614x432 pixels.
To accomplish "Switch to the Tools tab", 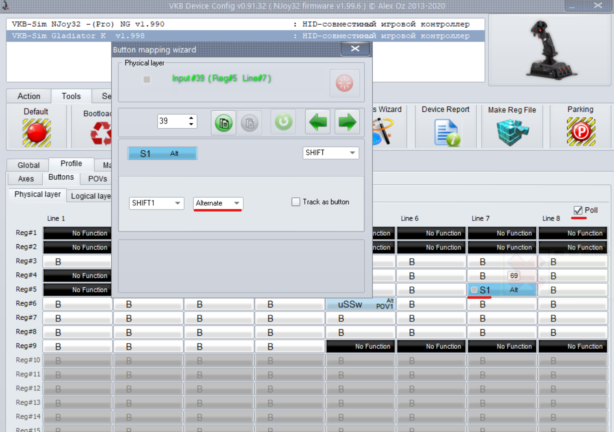I will click(x=71, y=96).
